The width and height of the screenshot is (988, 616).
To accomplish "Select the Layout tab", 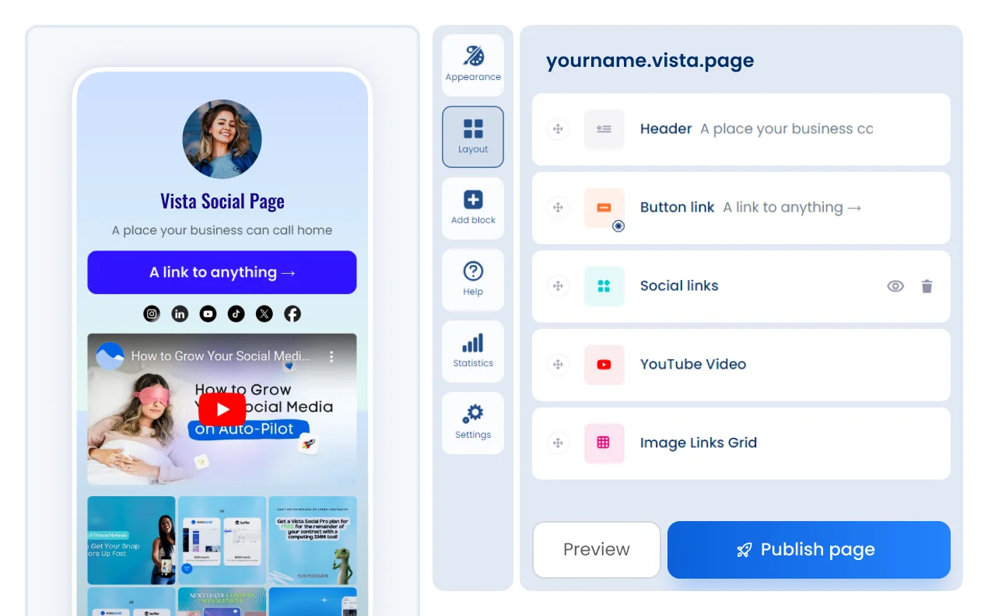I will (x=473, y=137).
